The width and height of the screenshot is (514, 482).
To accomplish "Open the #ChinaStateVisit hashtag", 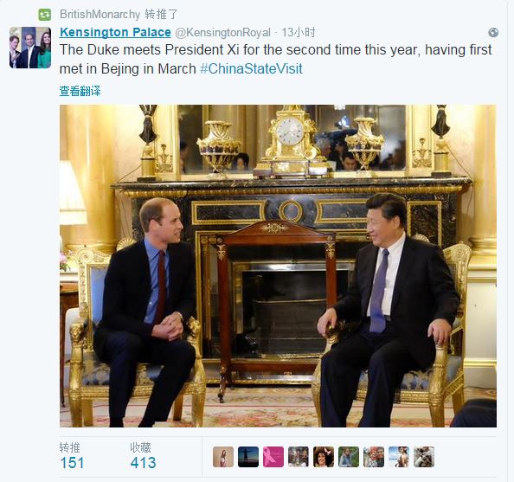I will pos(251,69).
